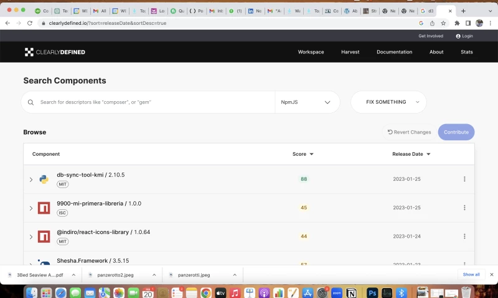Open the Chrome extensions puzzle icon
Image resolution: width=498 pixels, height=298 pixels.
pyautogui.click(x=457, y=23)
